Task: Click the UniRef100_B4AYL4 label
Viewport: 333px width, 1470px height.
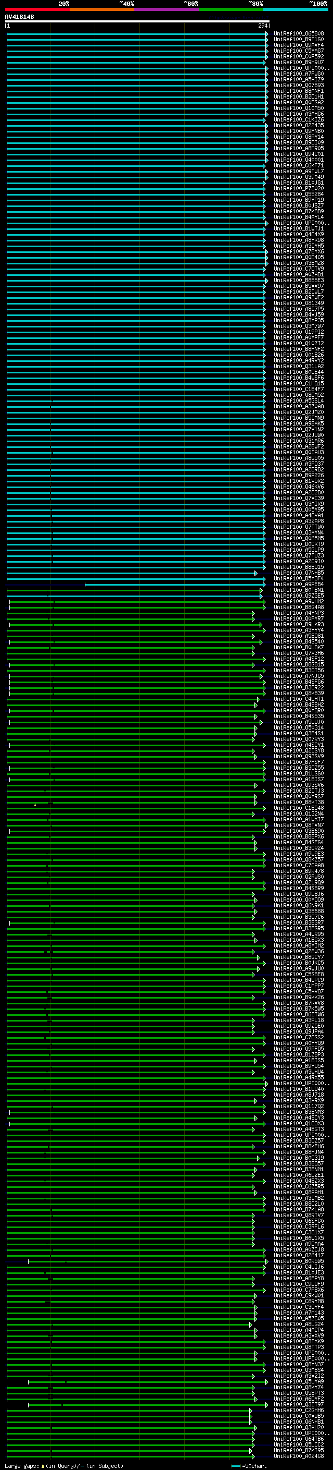Action: click(298, 217)
